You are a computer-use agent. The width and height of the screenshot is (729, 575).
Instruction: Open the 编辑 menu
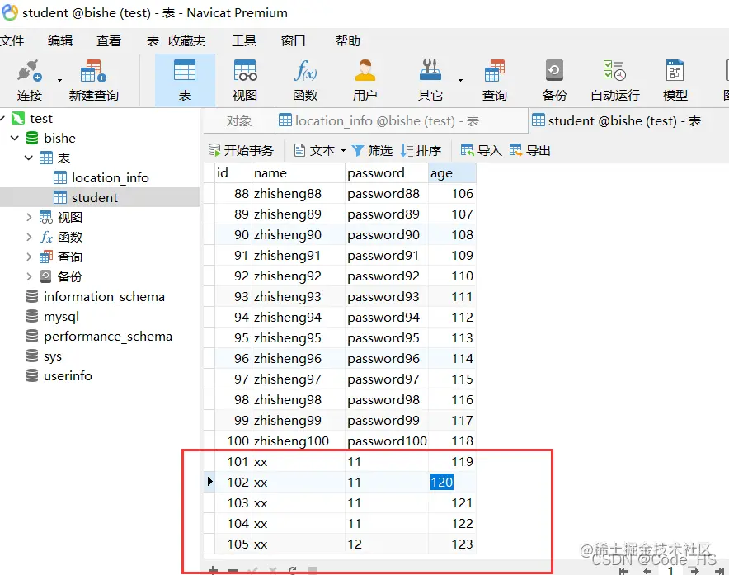click(x=60, y=41)
